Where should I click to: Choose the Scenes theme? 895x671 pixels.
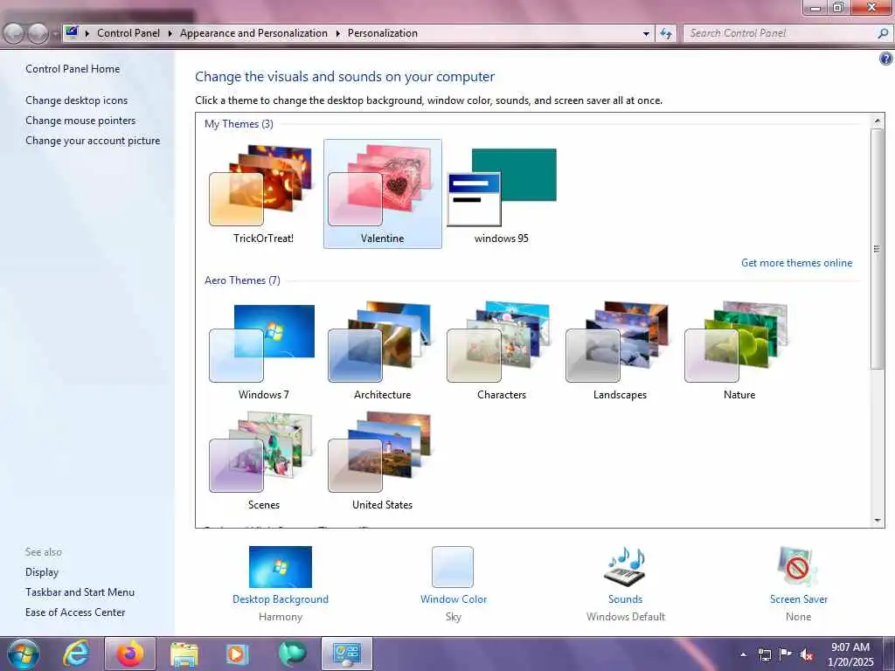pos(262,461)
